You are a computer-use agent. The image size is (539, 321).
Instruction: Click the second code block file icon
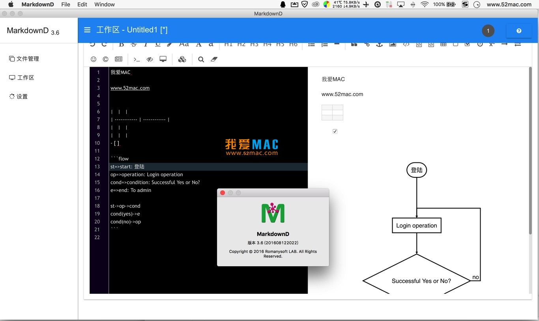point(431,44)
